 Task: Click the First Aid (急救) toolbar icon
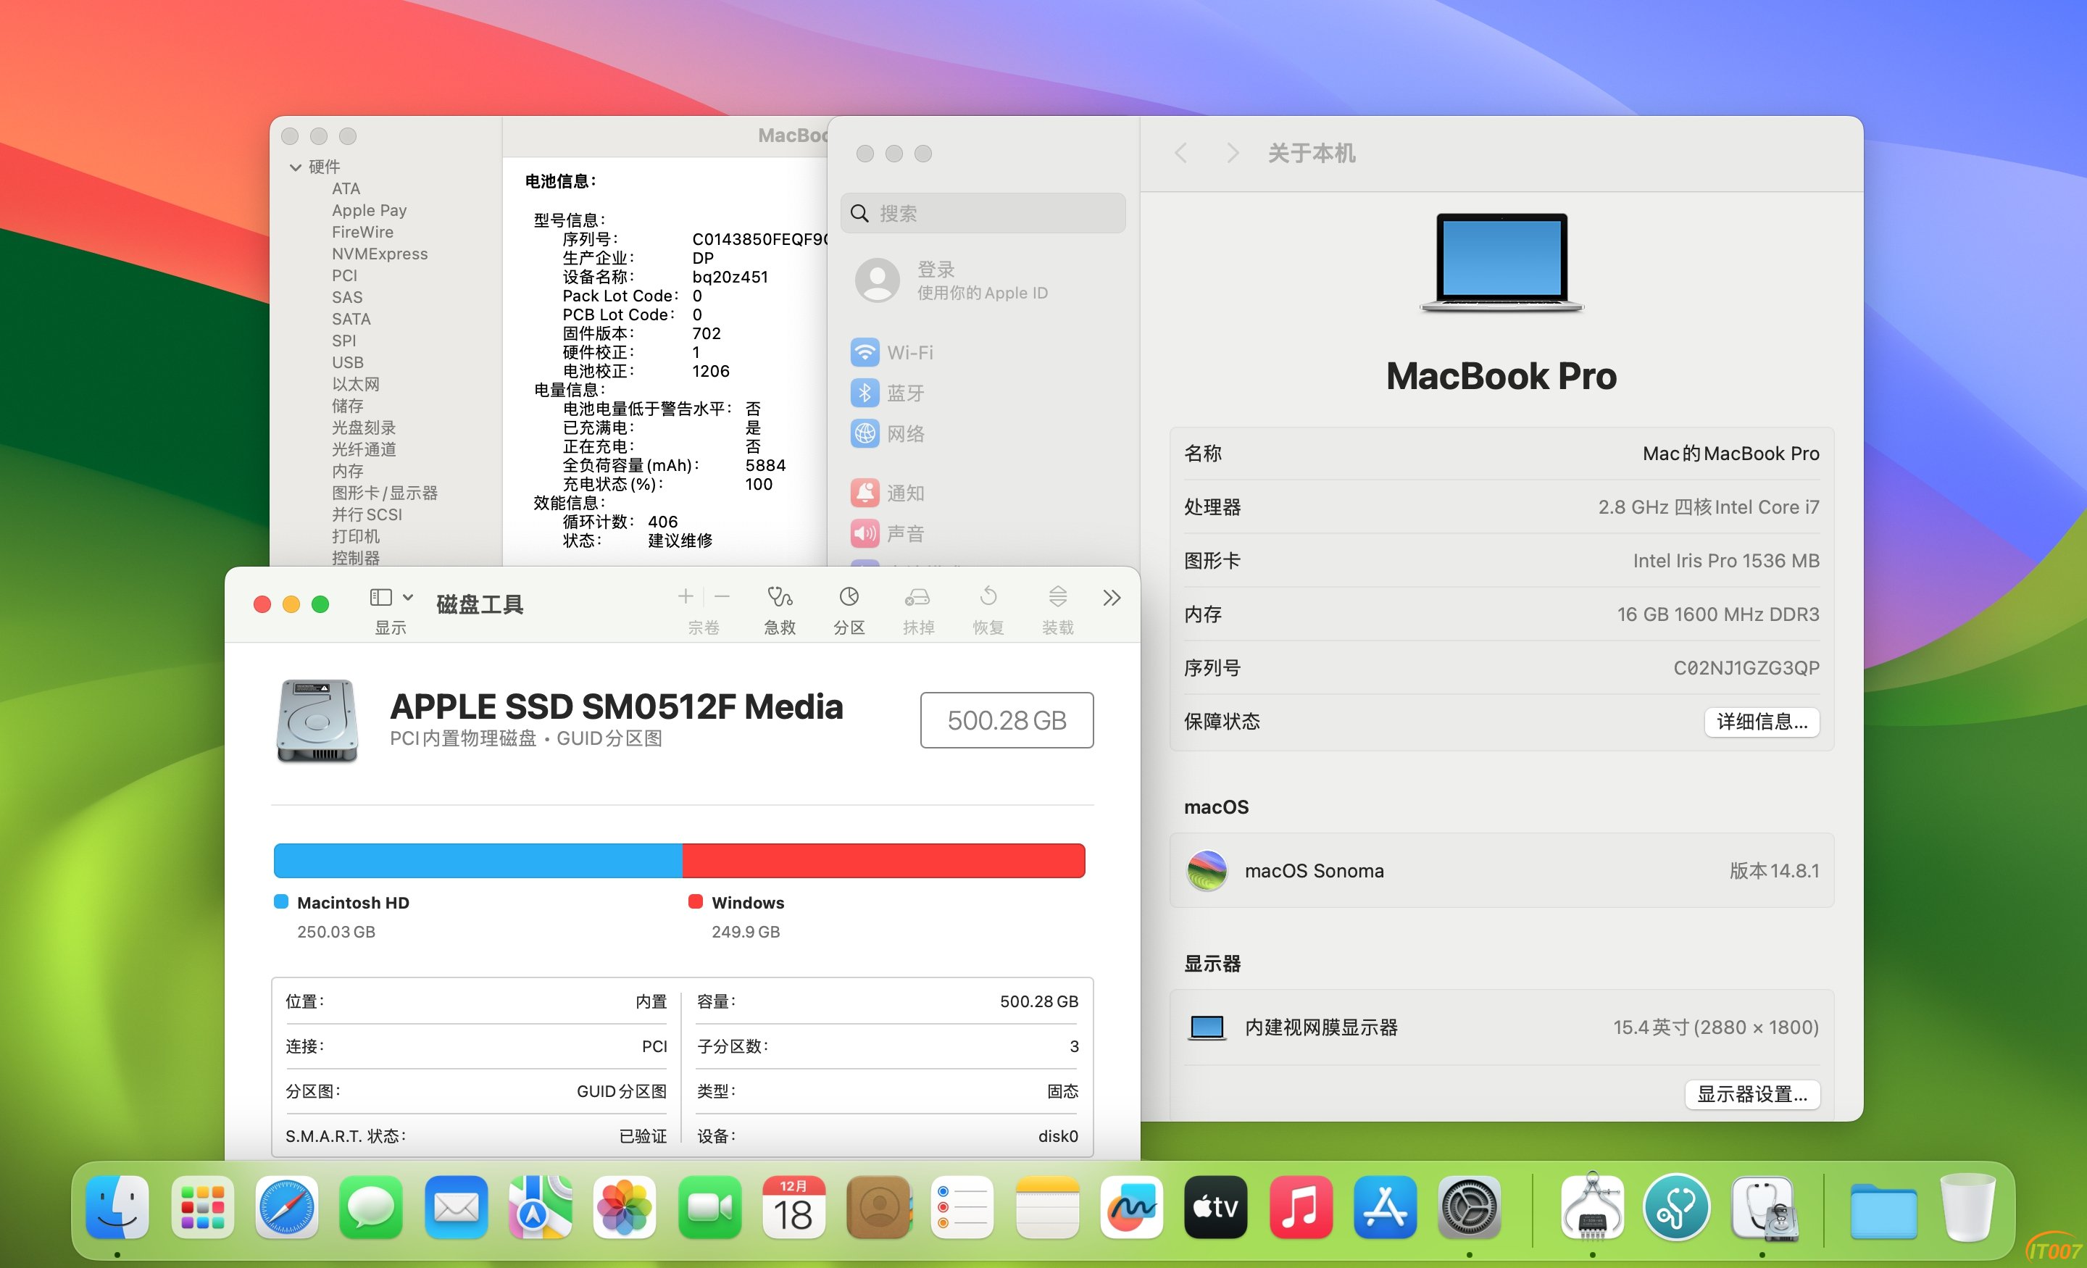point(779,598)
